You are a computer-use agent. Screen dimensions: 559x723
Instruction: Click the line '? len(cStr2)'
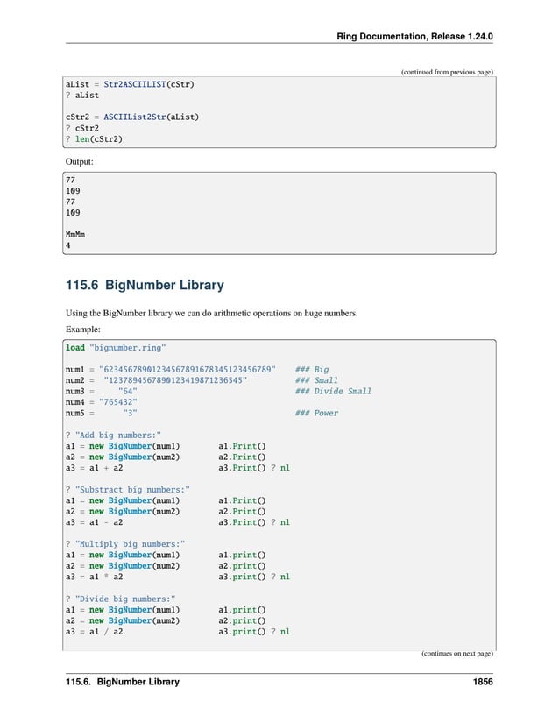pos(94,139)
